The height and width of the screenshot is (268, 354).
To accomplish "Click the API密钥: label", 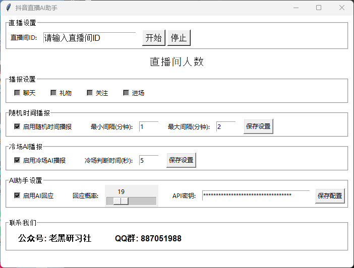I will coord(184,196).
